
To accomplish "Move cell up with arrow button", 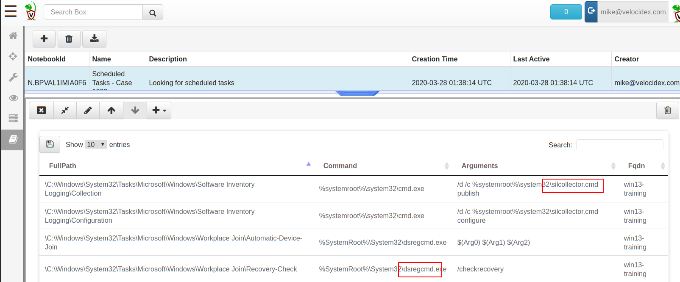I will (x=111, y=110).
